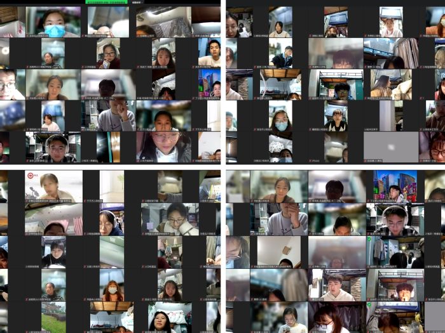Select the tile with red logo on white

pyautogui.click(x=53, y=186)
